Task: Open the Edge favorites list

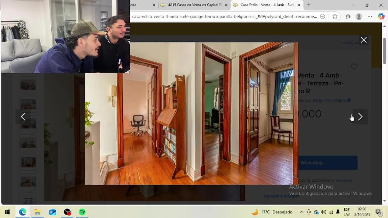Action: 348,17
